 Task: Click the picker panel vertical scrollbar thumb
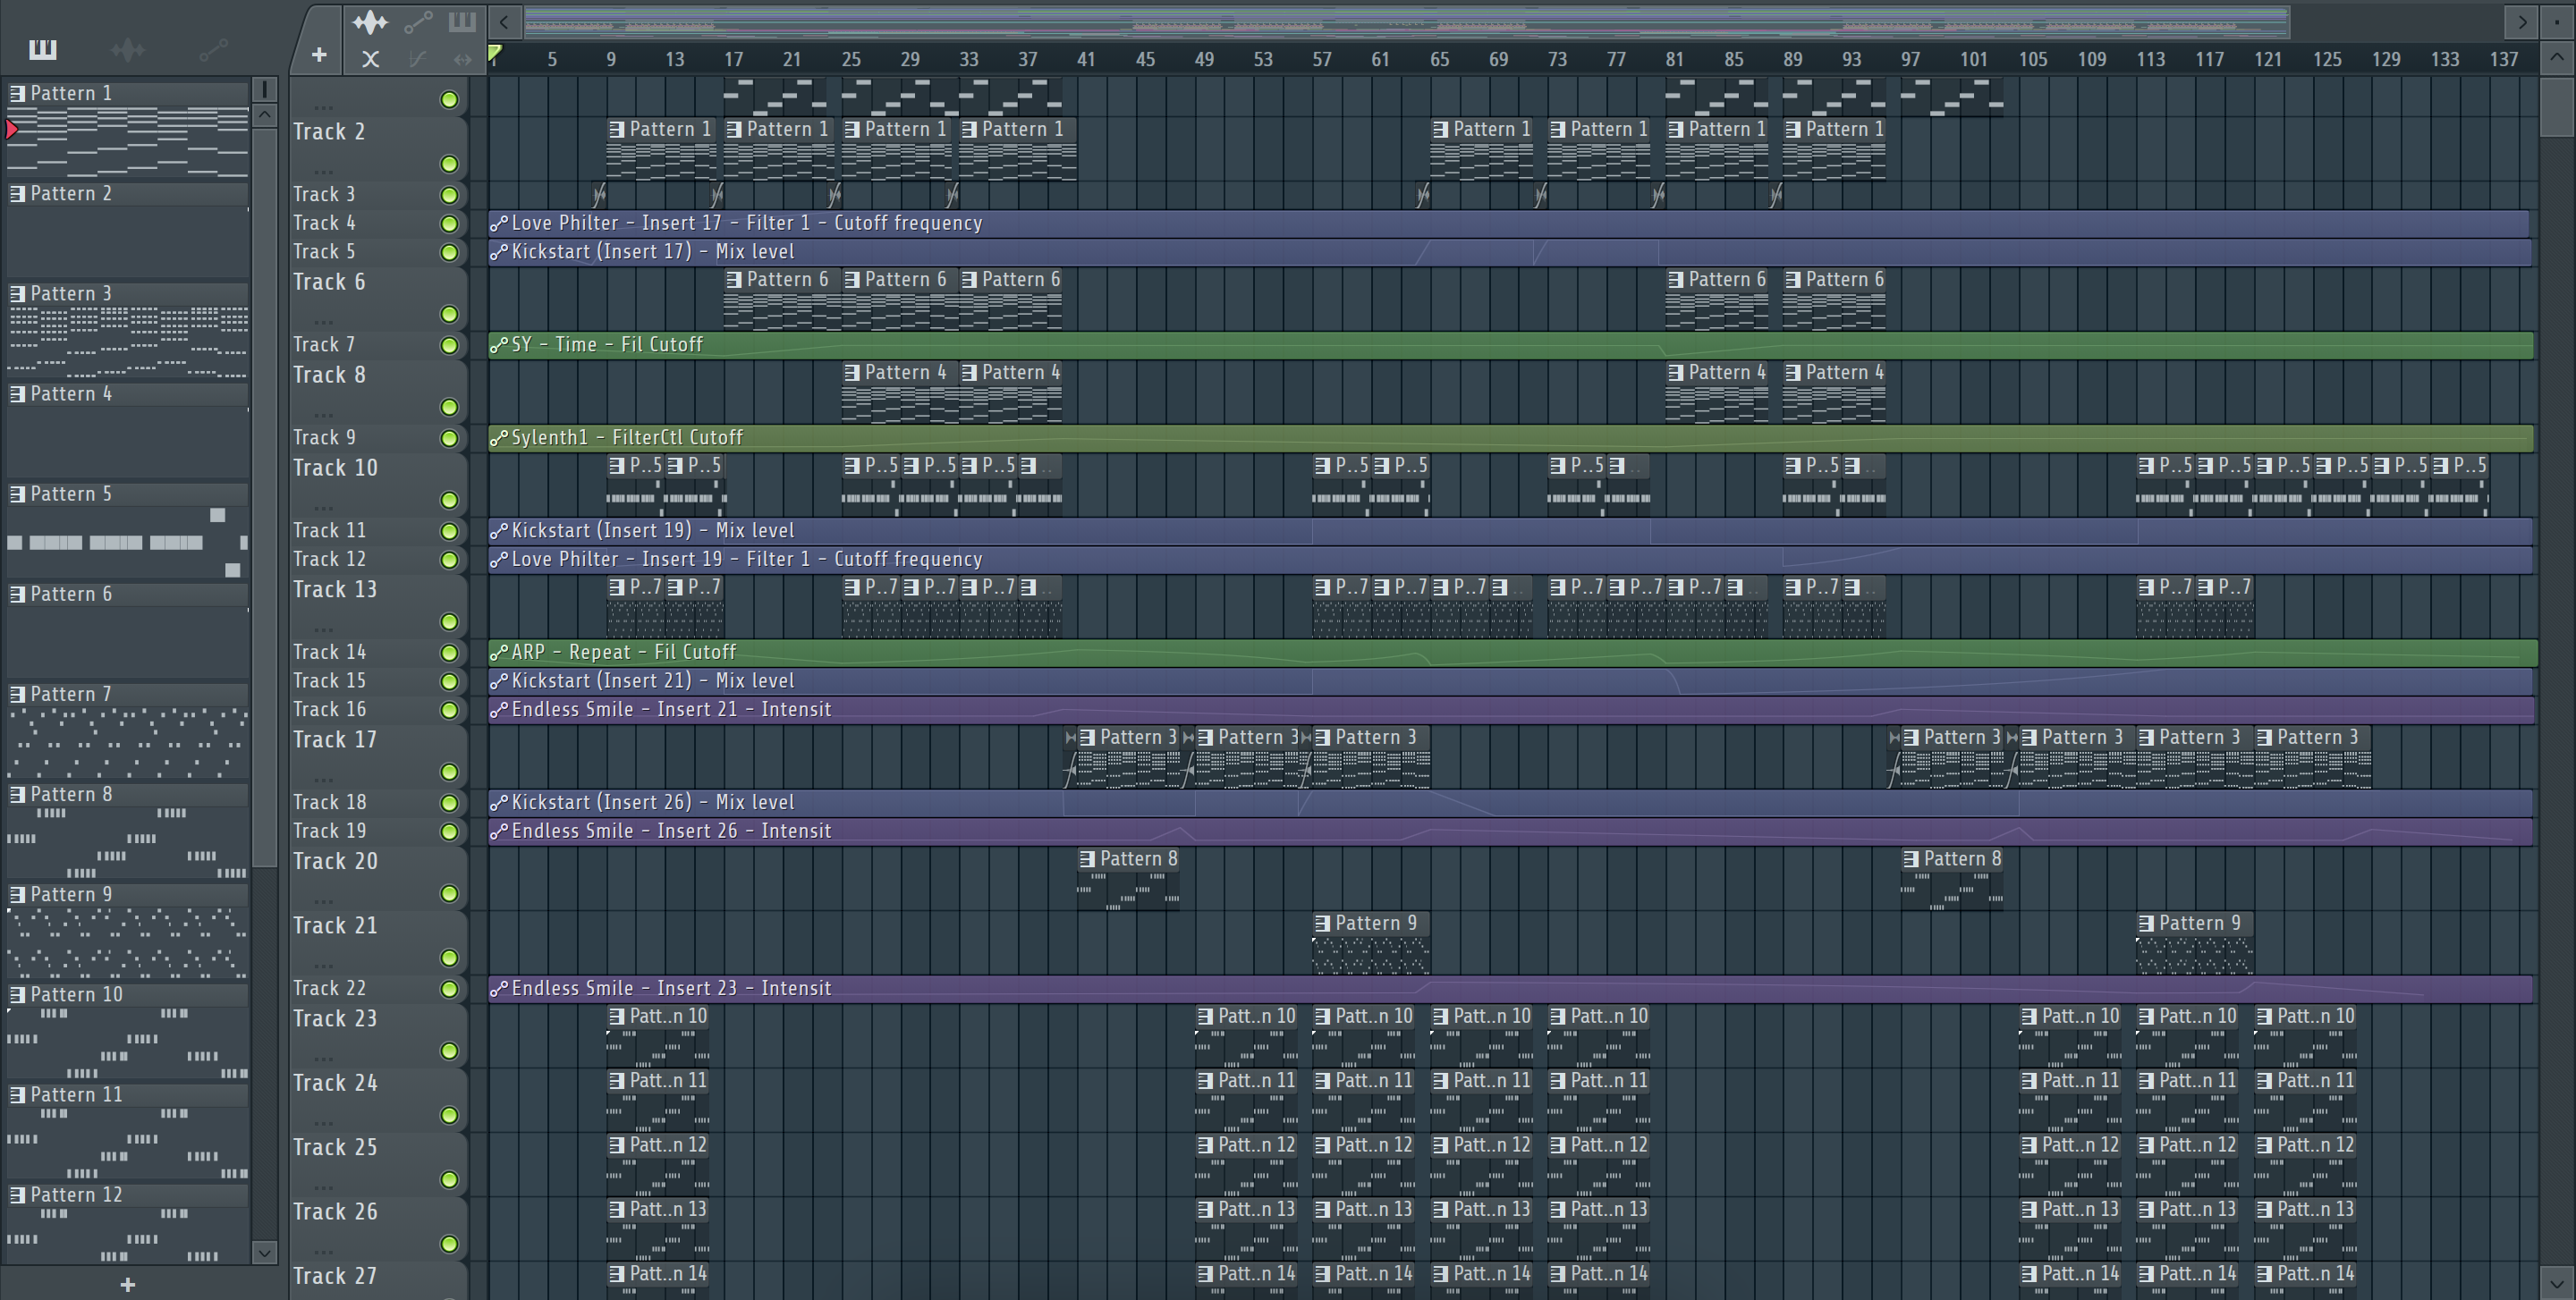[x=264, y=498]
